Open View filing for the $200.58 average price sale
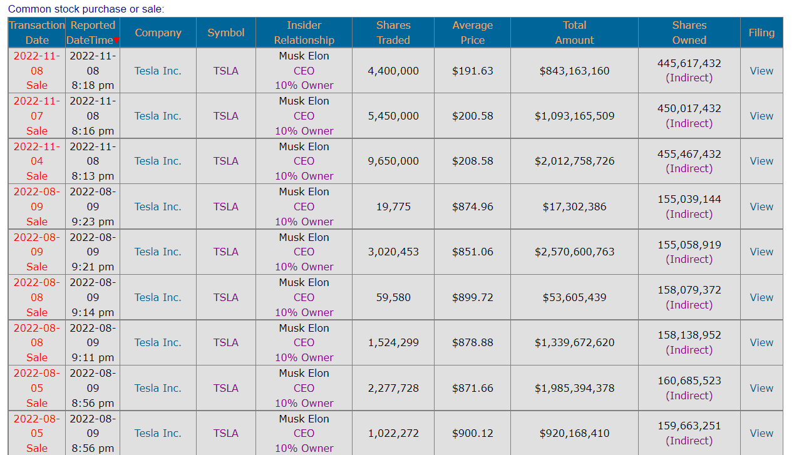Viewport: 794px width, 455px height. pos(761,116)
